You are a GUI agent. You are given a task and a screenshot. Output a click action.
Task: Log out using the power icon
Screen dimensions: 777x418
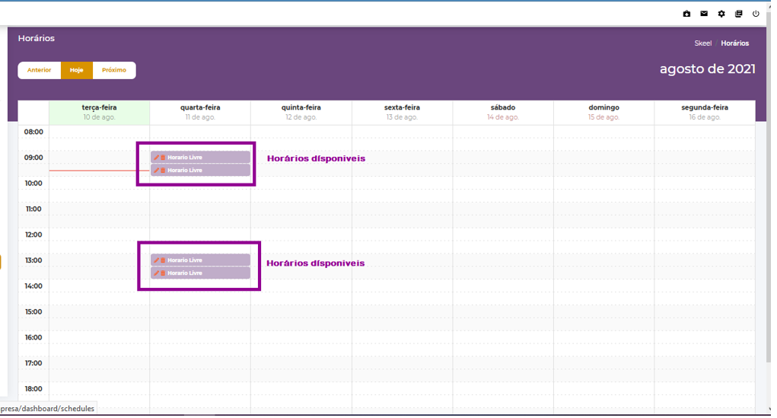756,14
